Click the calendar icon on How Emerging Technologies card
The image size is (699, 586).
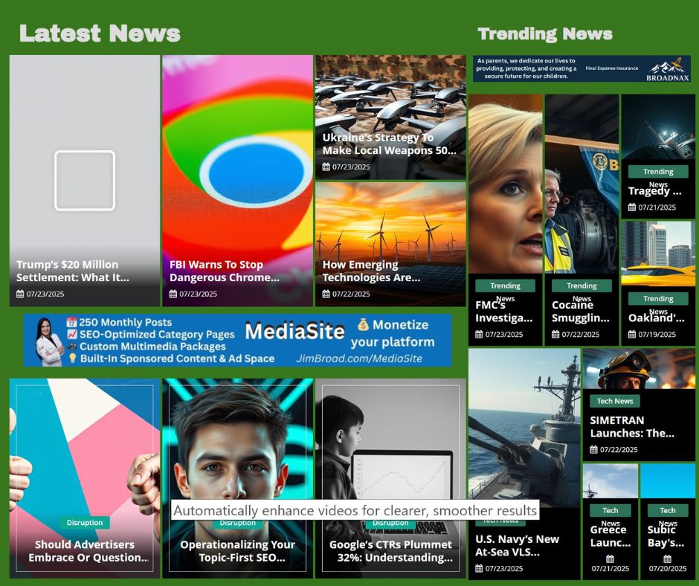click(326, 294)
